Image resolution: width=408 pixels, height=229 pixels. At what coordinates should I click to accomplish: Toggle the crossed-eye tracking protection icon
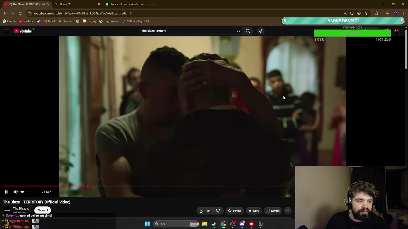coord(359,13)
